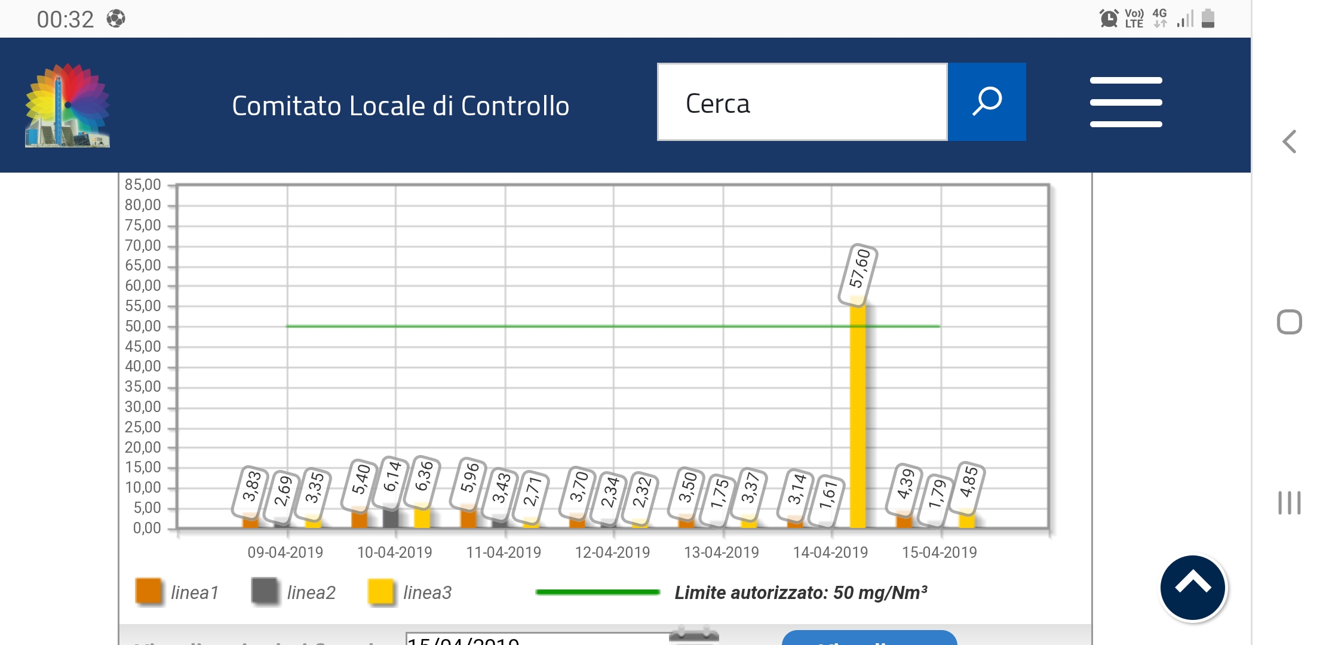Click the tall yellow bar on 14-04-2019
This screenshot has height=645, width=1326.
[858, 417]
